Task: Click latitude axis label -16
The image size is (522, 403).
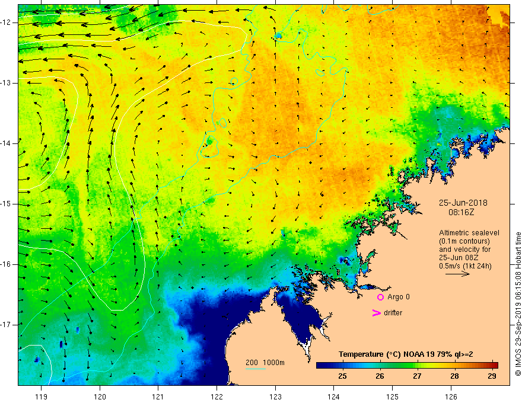Action: coord(7,264)
